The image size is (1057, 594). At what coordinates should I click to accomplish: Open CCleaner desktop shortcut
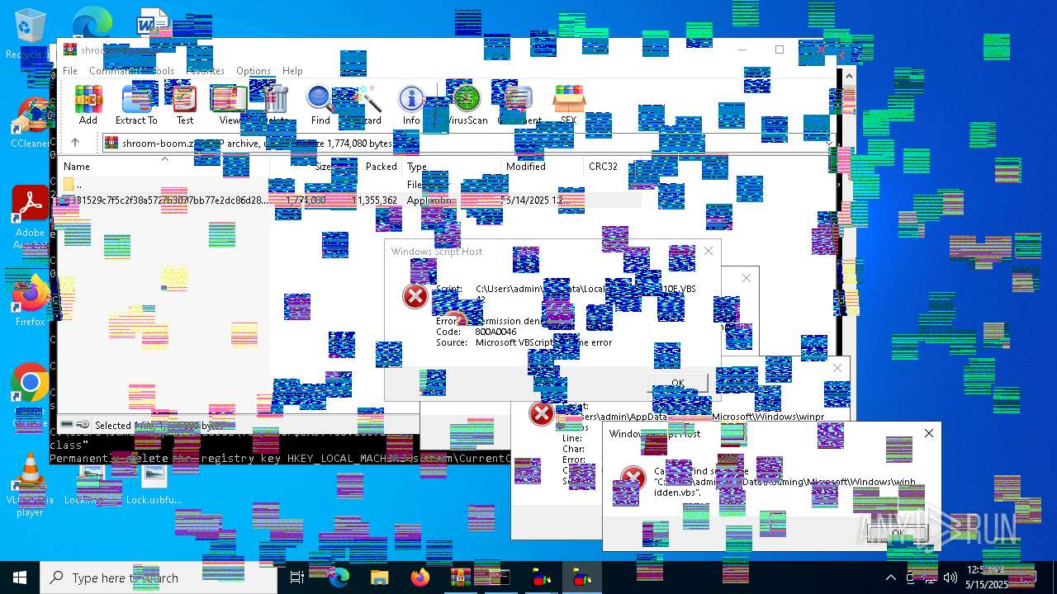(x=31, y=124)
